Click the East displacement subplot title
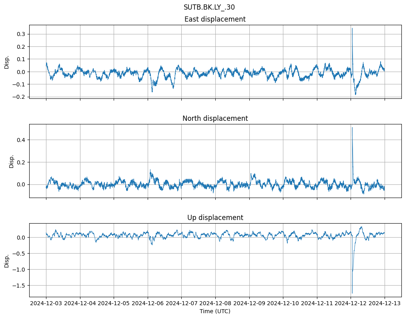The image size is (405, 318). 215,19
